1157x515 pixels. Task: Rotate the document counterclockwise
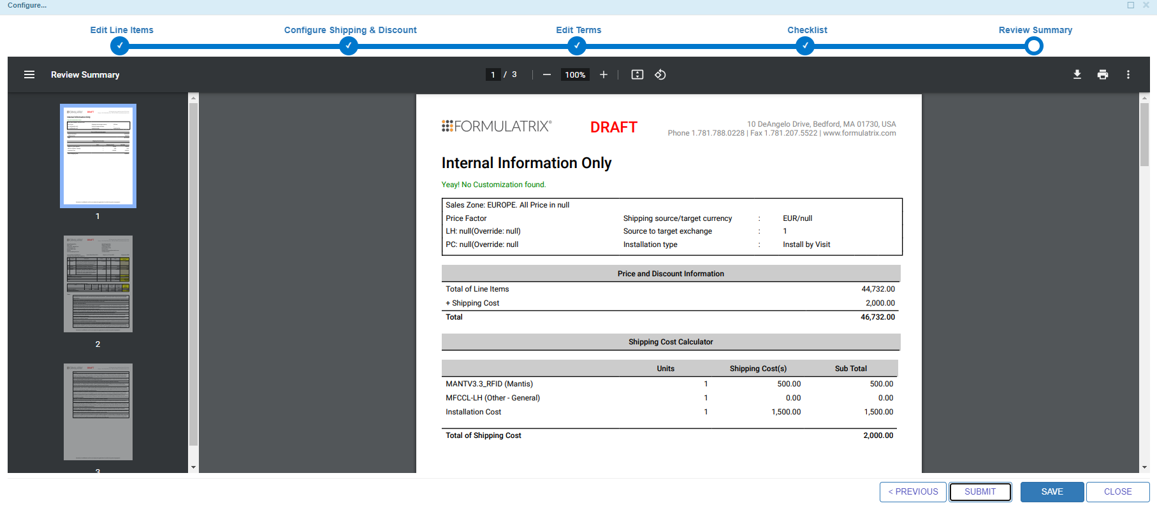(660, 74)
